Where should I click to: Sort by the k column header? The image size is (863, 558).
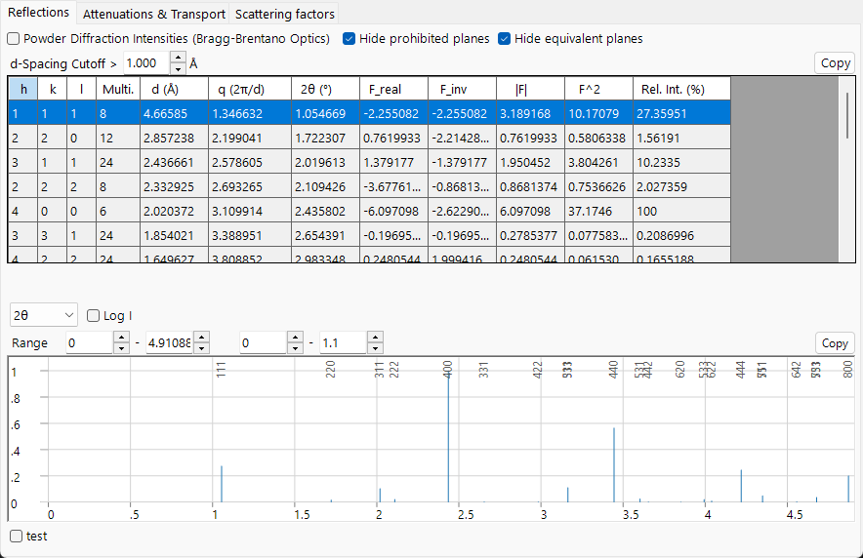pyautogui.click(x=53, y=89)
